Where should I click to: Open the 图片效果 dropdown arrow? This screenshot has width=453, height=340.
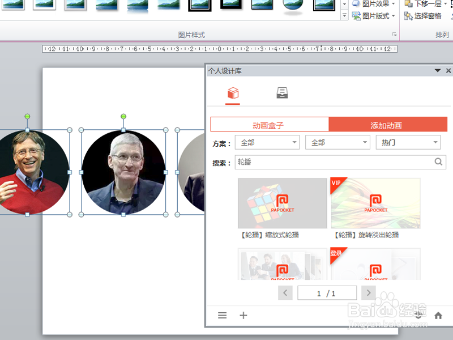[393, 4]
